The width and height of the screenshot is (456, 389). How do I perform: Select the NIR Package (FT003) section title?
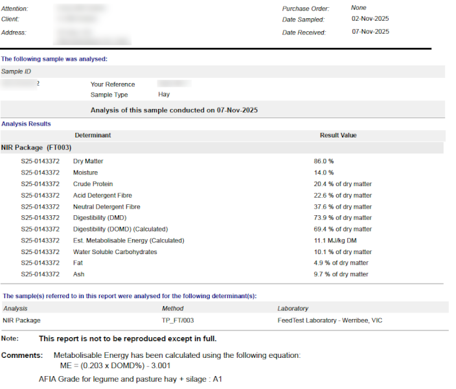click(36, 148)
